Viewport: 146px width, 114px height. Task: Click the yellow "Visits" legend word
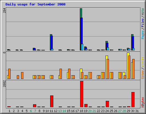[143, 62]
